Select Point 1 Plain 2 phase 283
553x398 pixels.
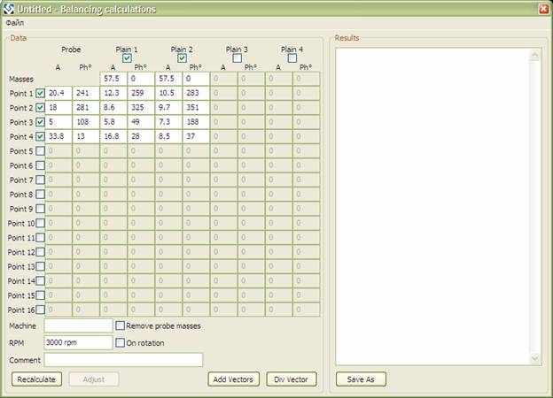tap(196, 93)
